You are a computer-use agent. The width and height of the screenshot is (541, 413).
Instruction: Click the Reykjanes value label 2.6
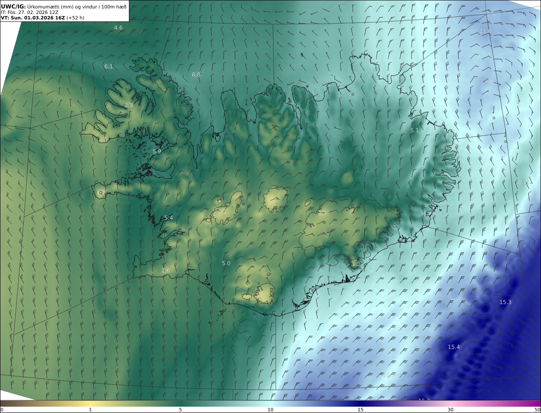click(x=166, y=271)
